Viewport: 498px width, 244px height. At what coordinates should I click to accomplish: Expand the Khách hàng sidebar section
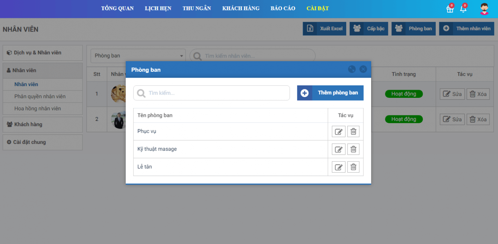[43, 125]
